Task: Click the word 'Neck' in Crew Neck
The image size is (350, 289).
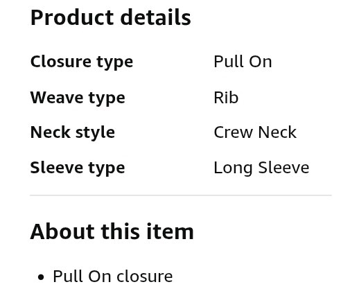Action: (x=277, y=132)
